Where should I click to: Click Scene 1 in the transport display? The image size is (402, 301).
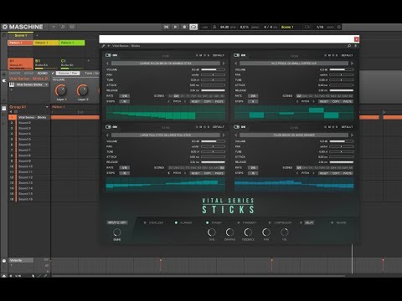pos(287,27)
